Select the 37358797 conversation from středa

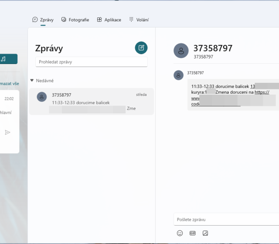pyautogui.click(x=92, y=102)
